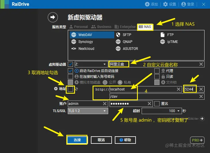Select the NAS service type tab
This screenshot has width=210, height=153.
pos(145,27)
